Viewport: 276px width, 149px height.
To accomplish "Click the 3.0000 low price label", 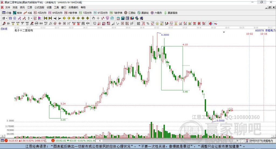I will (220, 120).
